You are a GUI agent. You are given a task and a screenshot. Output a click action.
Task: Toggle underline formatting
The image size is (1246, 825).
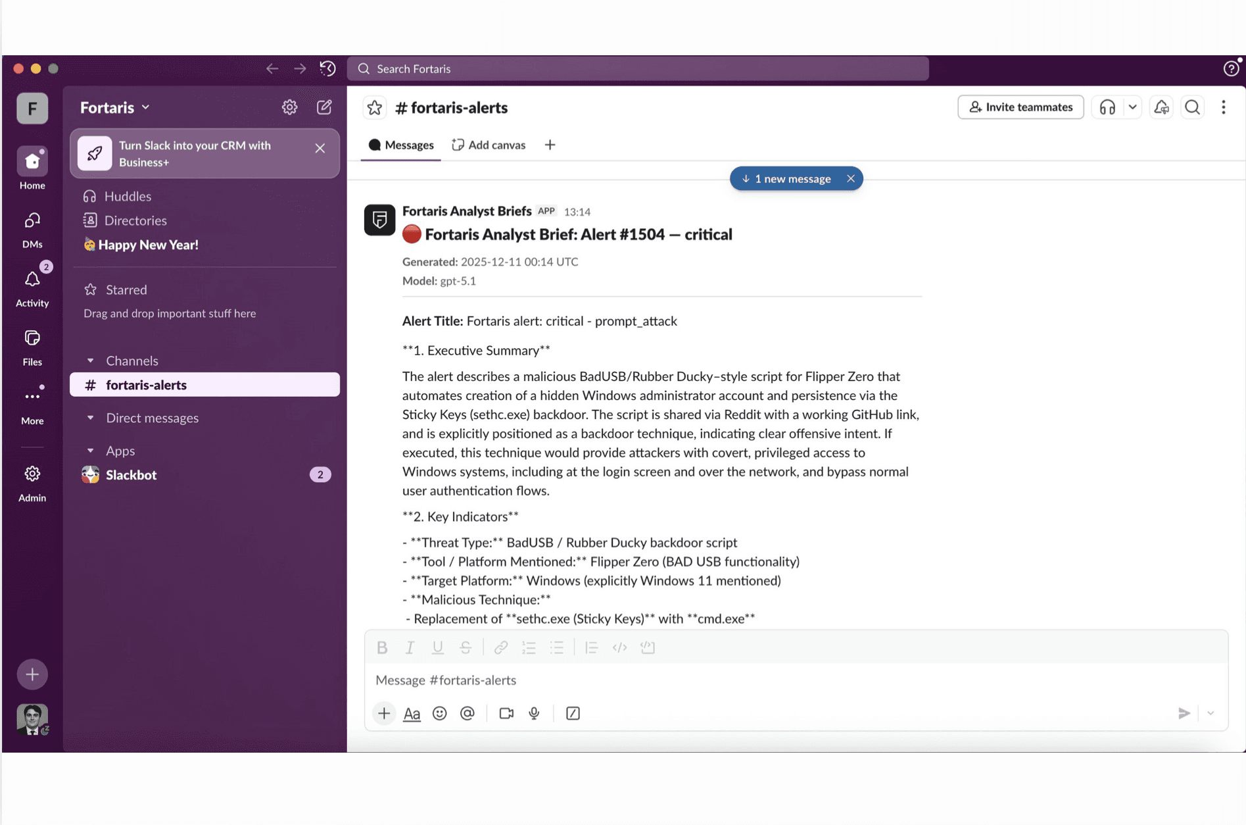click(x=437, y=647)
